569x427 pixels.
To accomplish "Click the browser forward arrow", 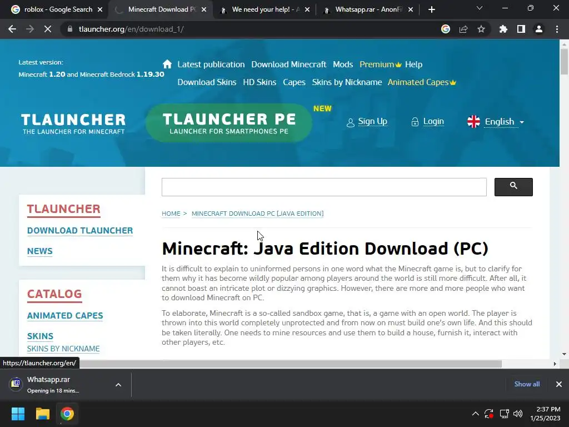I will [30, 29].
